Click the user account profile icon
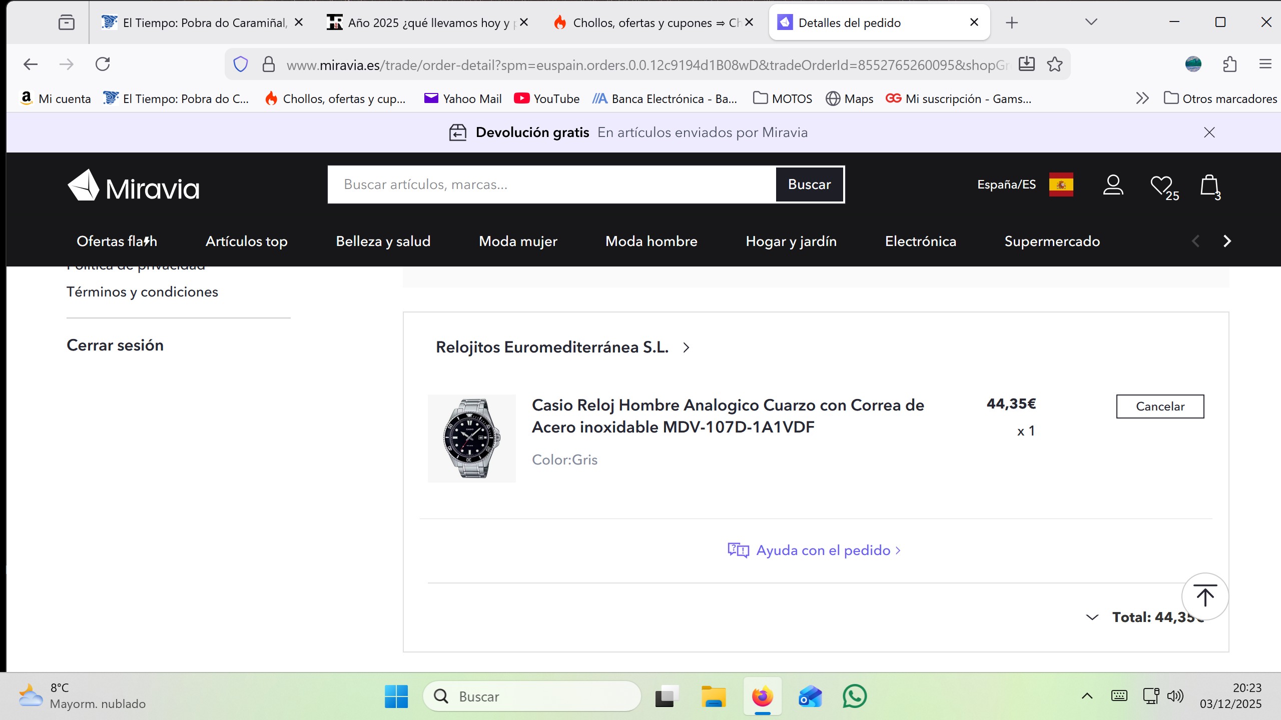 coord(1113,185)
